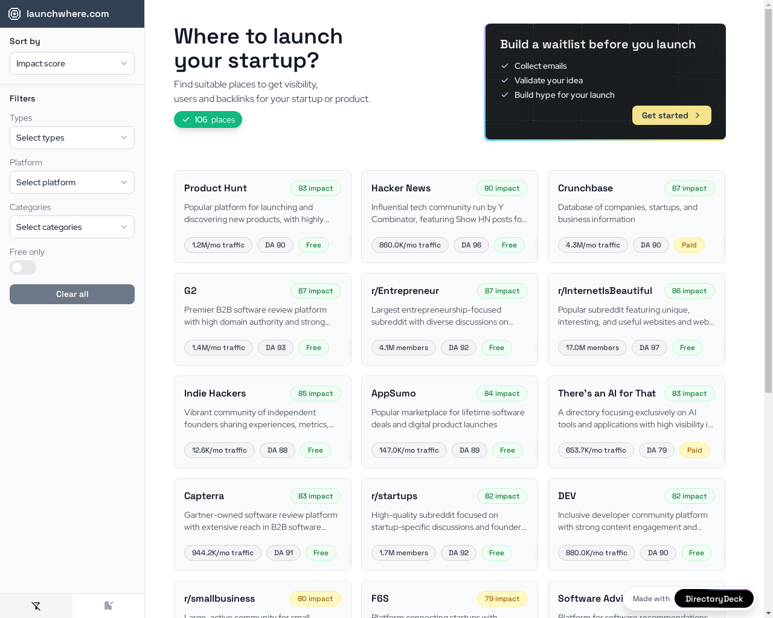This screenshot has width=773, height=618.
Task: Click the 1.7M members tag
Action: pyautogui.click(x=403, y=553)
